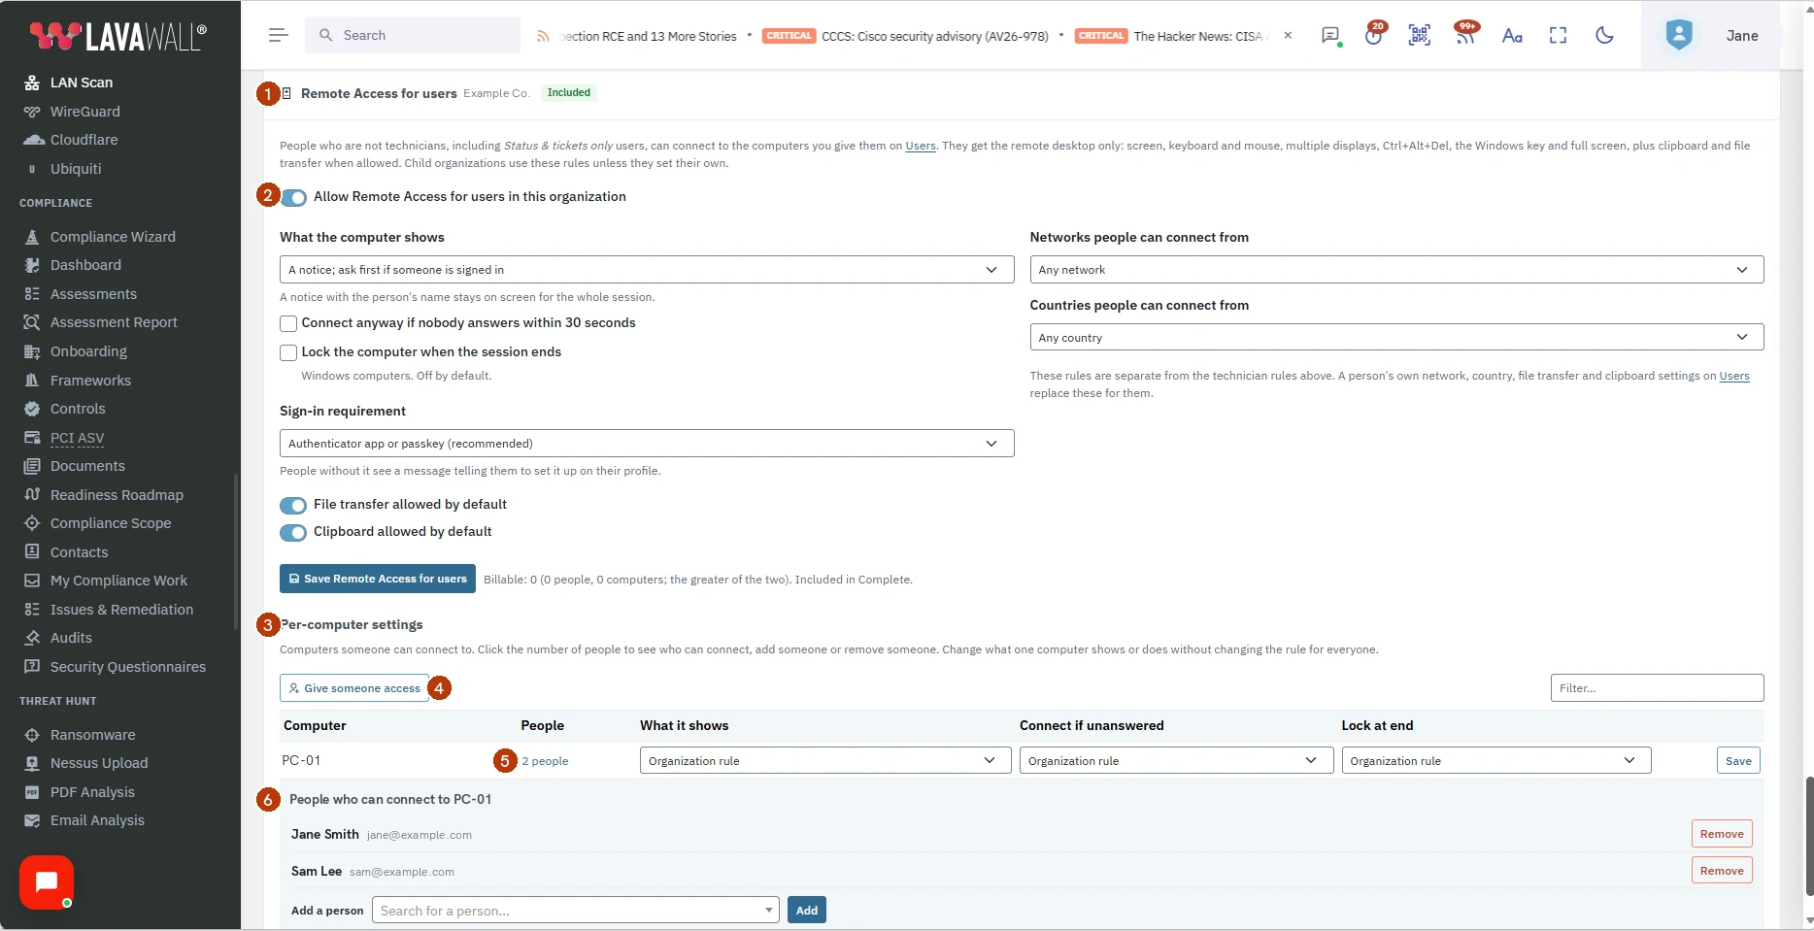Open the Any network dropdown
Viewport: 1814px width, 931px height.
click(1396, 270)
